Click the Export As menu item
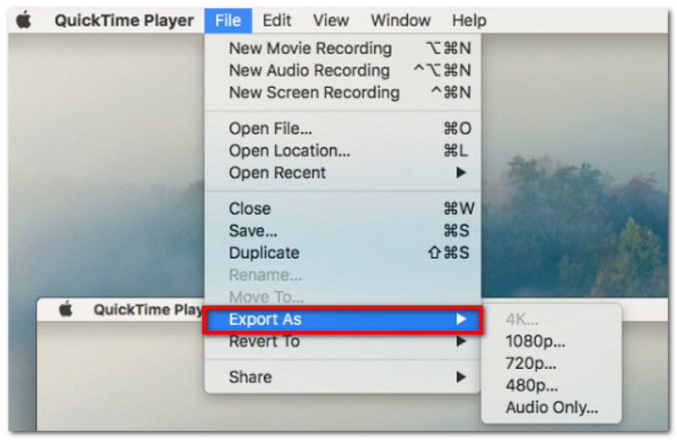 [x=343, y=320]
